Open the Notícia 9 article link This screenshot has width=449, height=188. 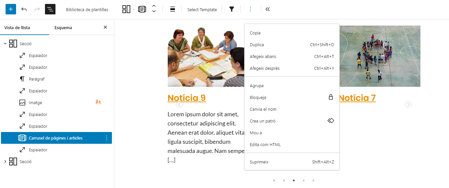click(186, 98)
